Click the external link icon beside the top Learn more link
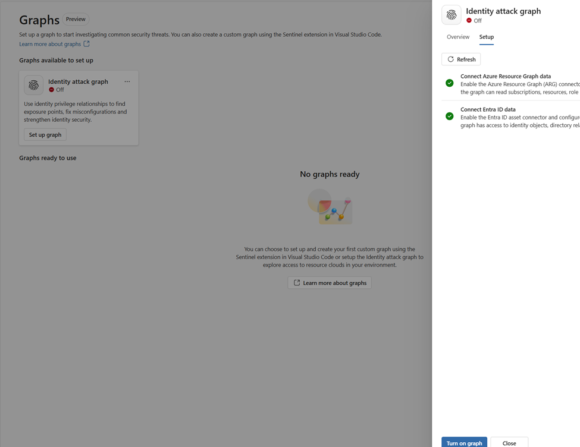Screen dimensions: 580x447 point(87,43)
